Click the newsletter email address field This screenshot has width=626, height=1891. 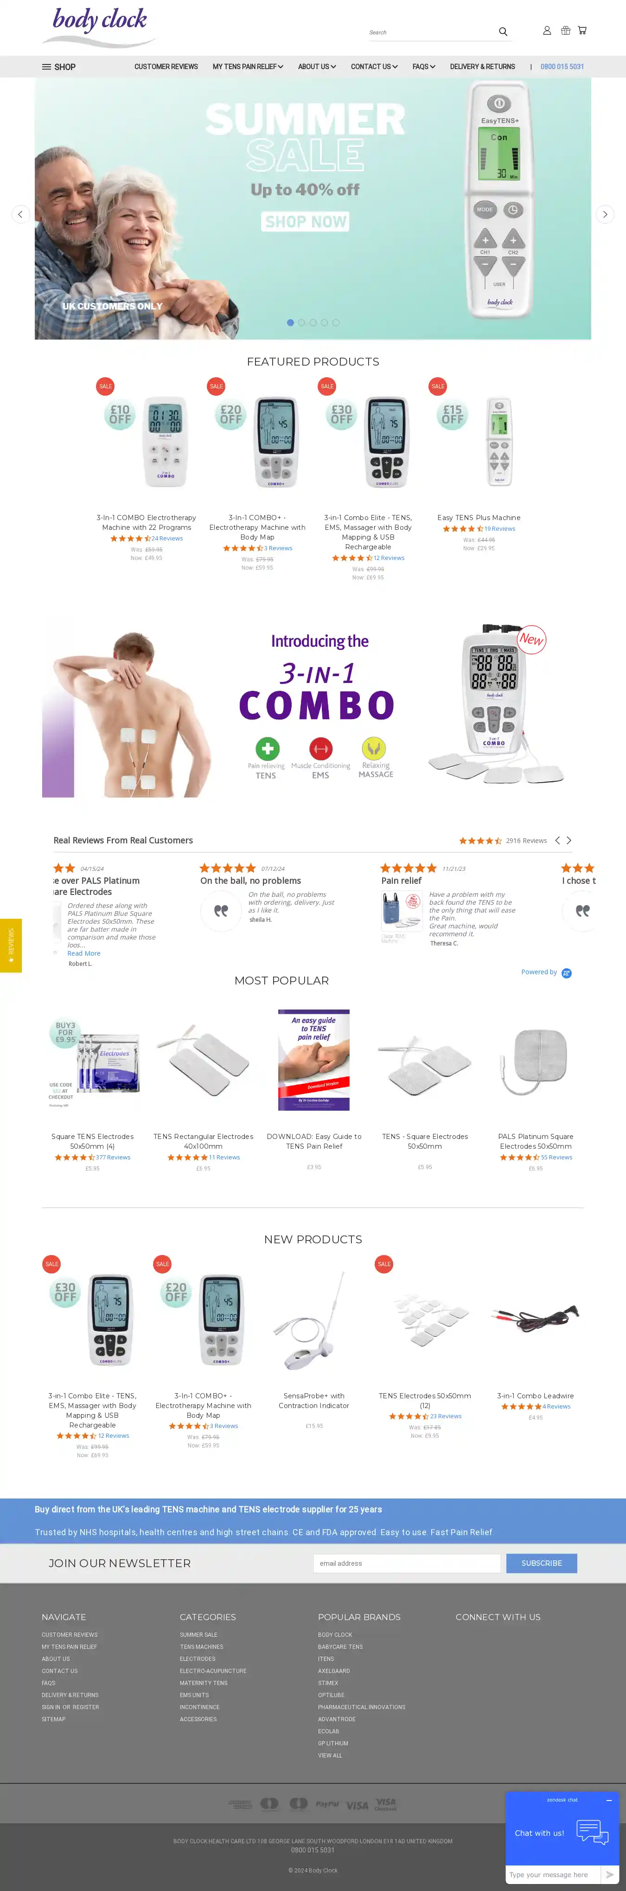point(407,1563)
